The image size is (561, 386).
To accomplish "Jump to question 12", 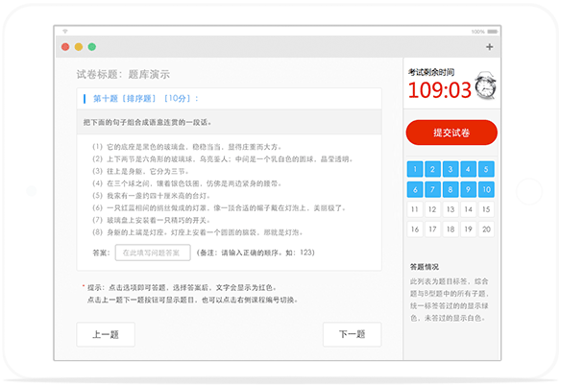I will click(x=432, y=209).
